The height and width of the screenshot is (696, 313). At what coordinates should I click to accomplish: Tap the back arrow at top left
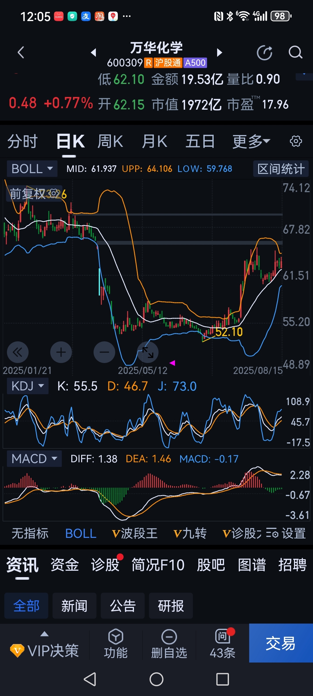click(21, 53)
